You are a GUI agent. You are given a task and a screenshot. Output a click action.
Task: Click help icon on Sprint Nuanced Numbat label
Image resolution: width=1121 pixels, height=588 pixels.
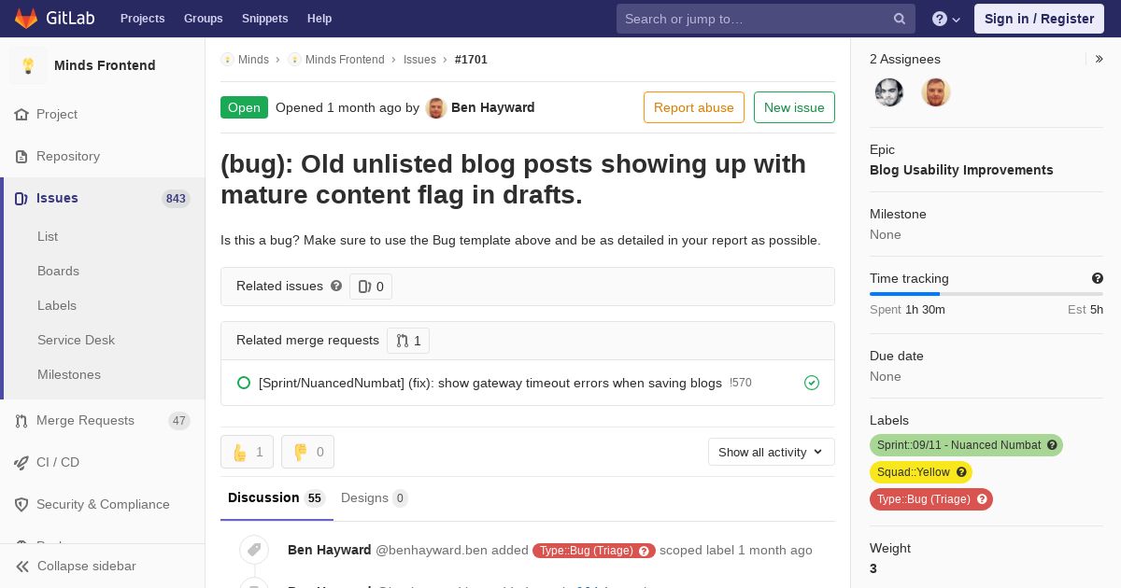[x=1052, y=445]
